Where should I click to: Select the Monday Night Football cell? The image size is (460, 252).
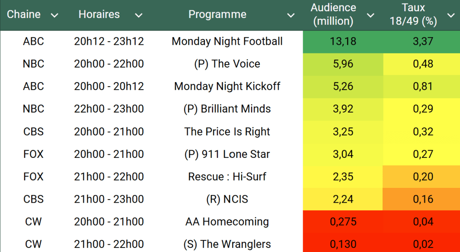click(x=227, y=42)
